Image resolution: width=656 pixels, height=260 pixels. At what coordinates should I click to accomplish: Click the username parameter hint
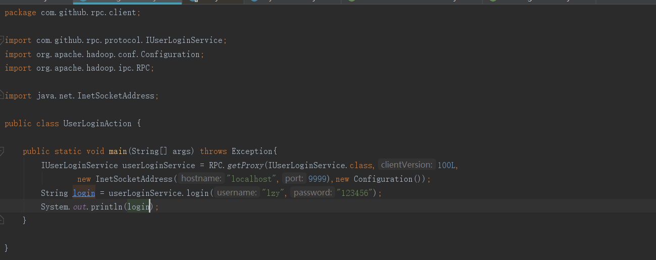[x=236, y=193]
